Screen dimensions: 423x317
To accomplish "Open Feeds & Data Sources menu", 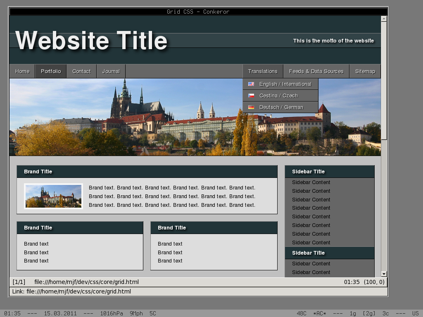I will (316, 71).
